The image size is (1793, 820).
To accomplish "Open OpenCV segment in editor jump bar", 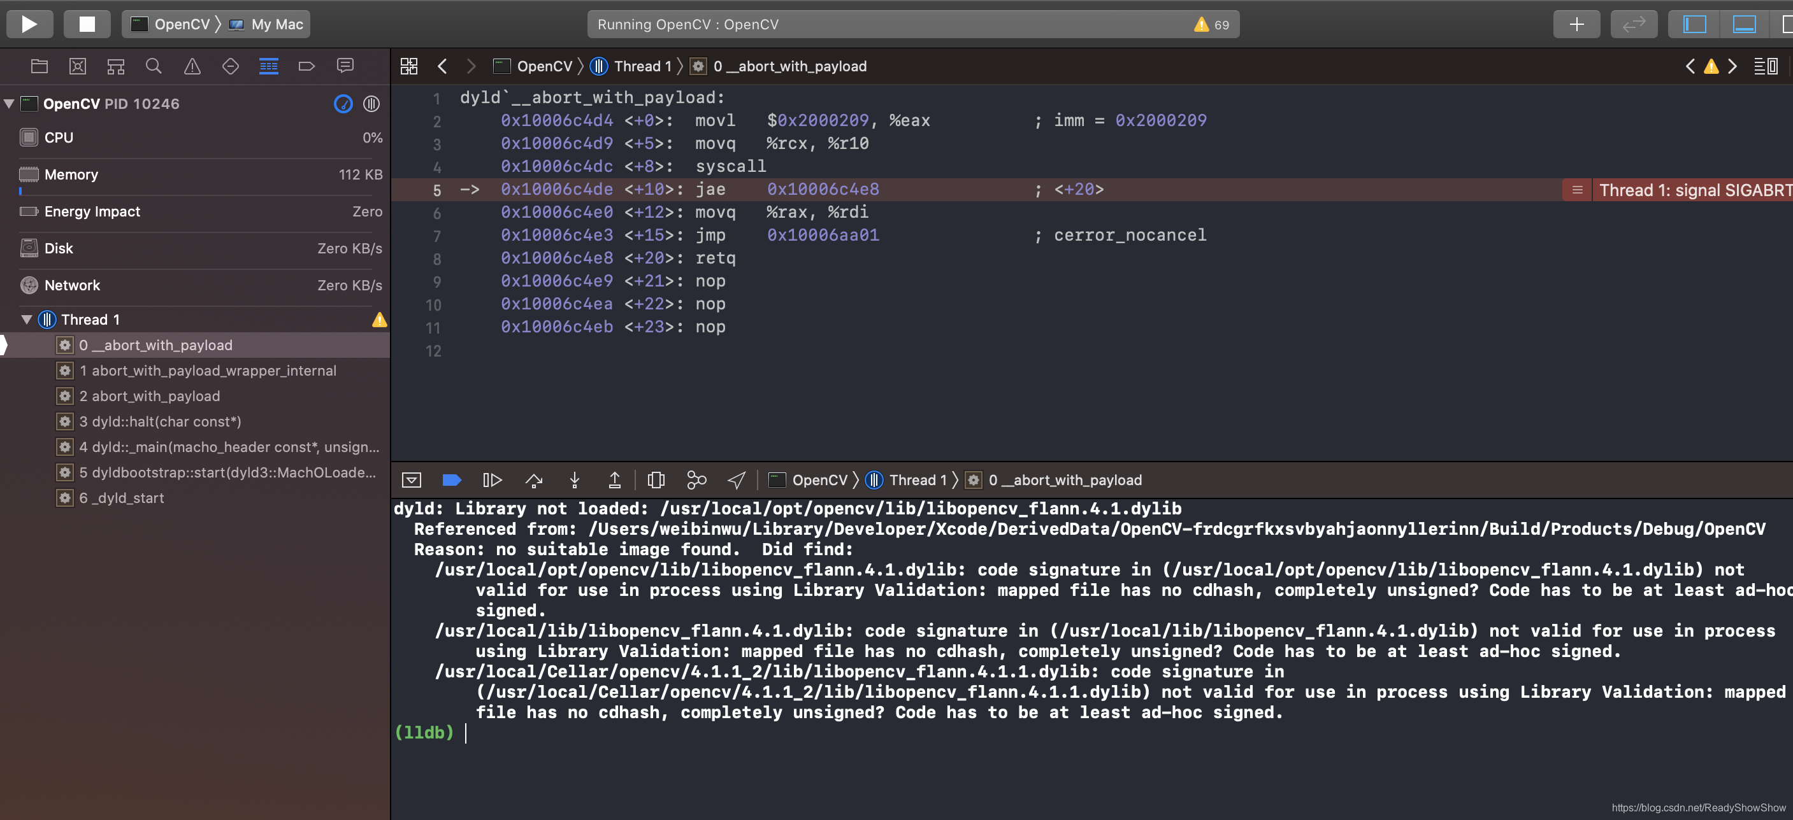I will [x=533, y=66].
